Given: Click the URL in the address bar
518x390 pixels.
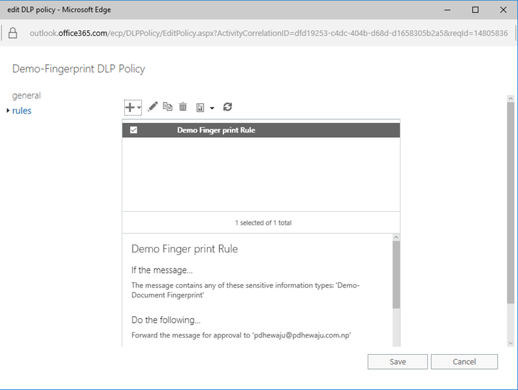Looking at the screenshot, I should 268,33.
